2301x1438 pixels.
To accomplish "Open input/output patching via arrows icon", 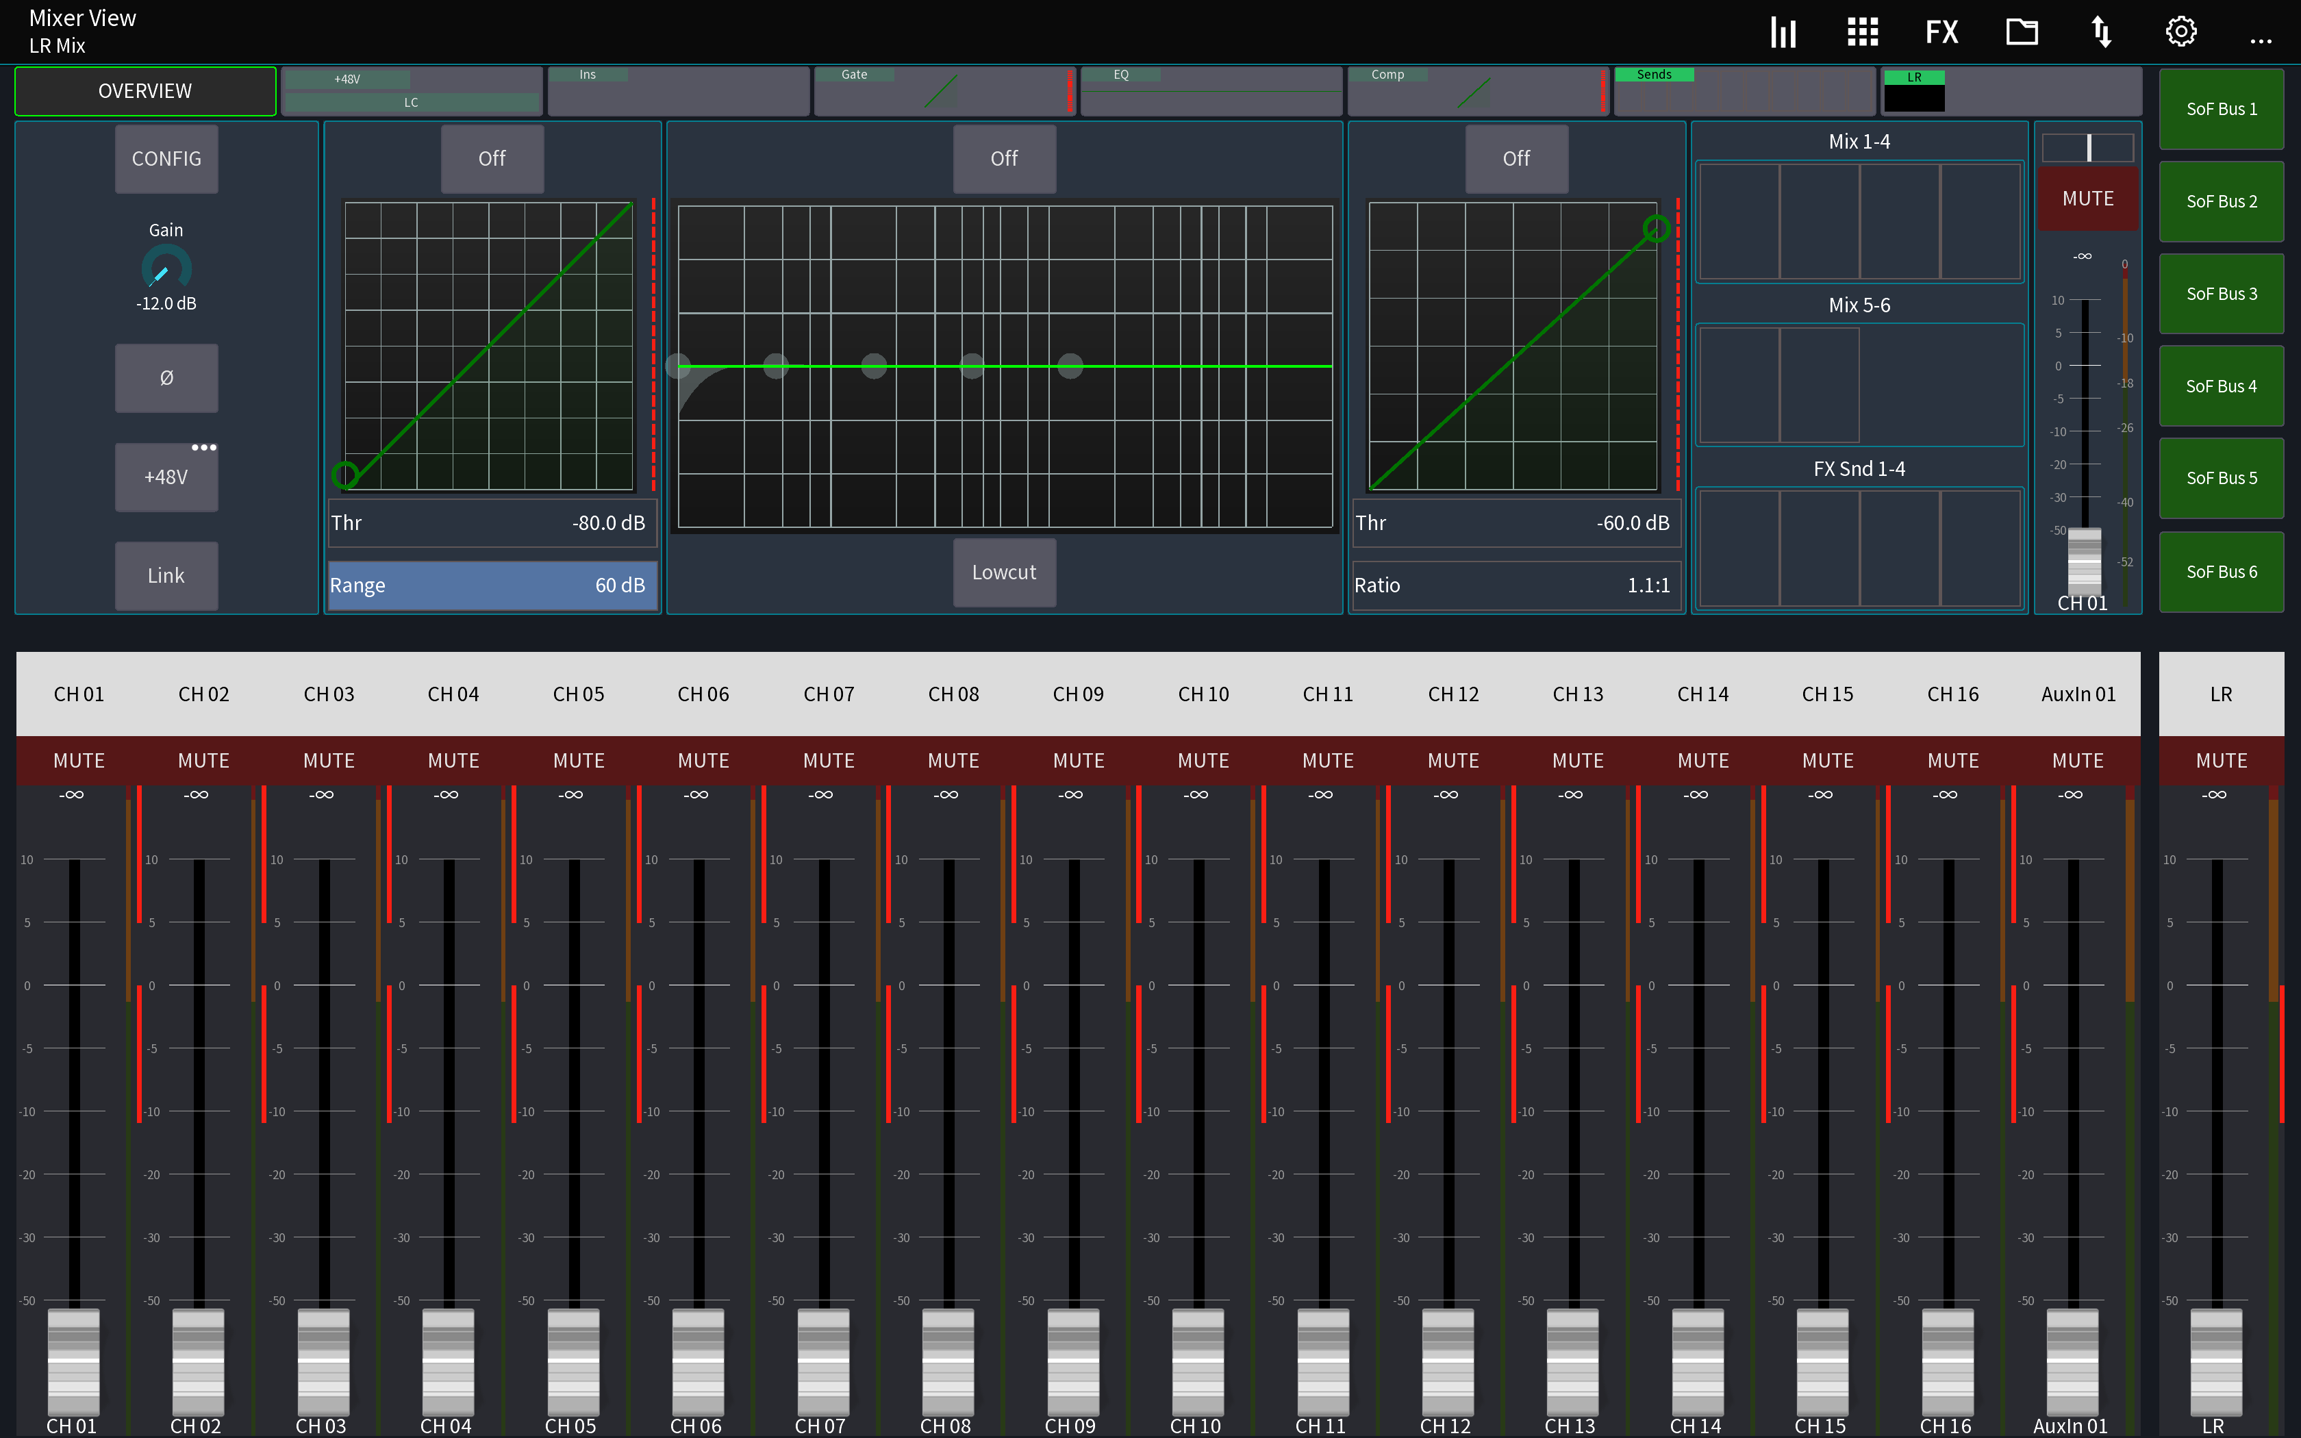I will pyautogui.click(x=2101, y=31).
